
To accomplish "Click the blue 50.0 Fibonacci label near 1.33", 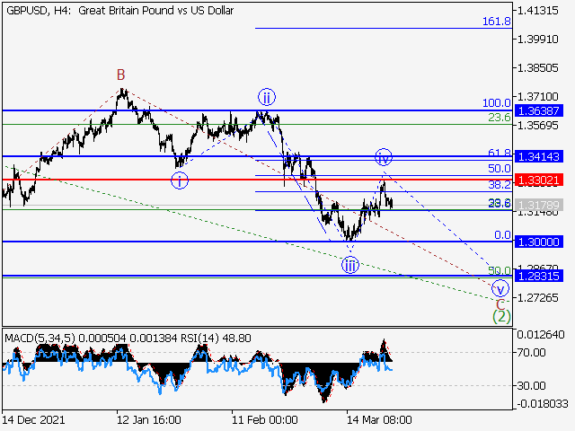I will click(500, 169).
